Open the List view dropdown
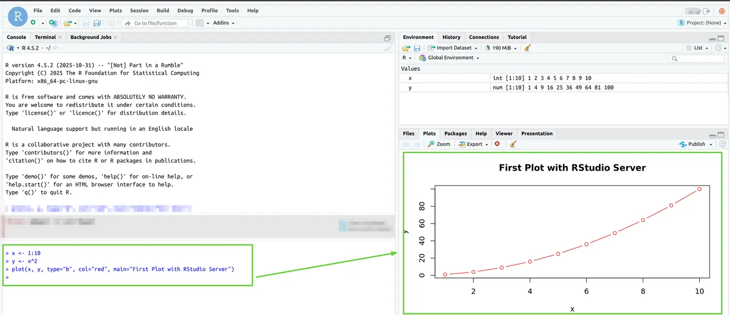 [x=697, y=48]
